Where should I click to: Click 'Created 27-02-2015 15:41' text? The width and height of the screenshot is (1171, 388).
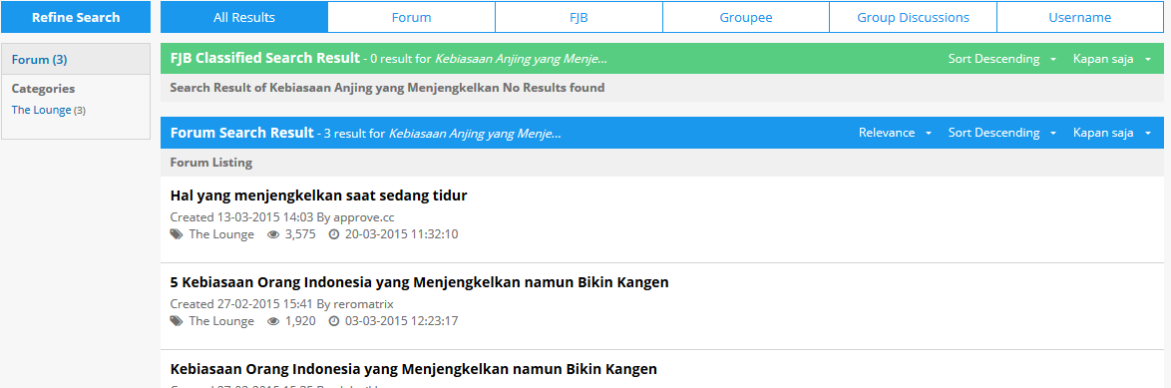[241, 303]
